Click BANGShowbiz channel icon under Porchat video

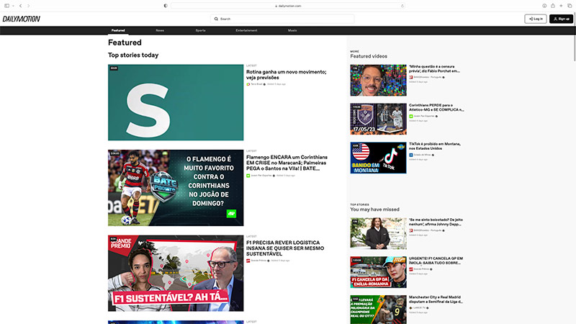tap(411, 77)
